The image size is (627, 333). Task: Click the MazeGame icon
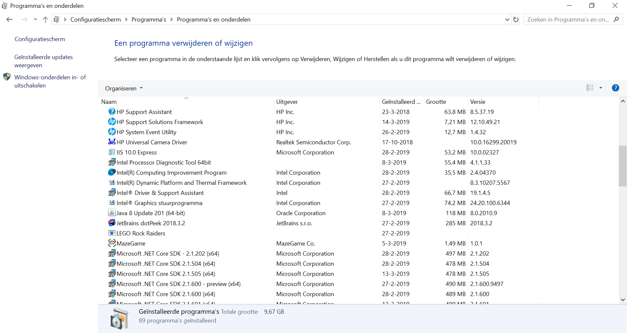(112, 243)
